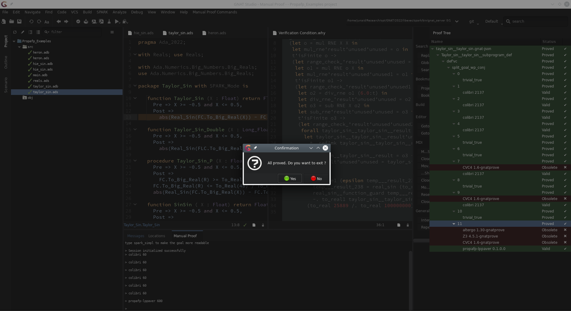571x311 pixels.
Task: Collapse proof tree node 7
Action: tap(454, 161)
